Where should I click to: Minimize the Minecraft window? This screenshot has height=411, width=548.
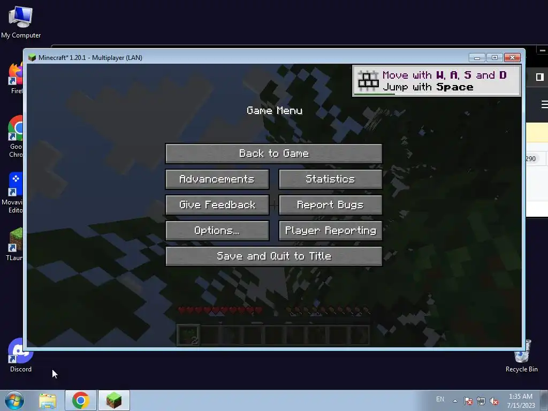click(477, 58)
